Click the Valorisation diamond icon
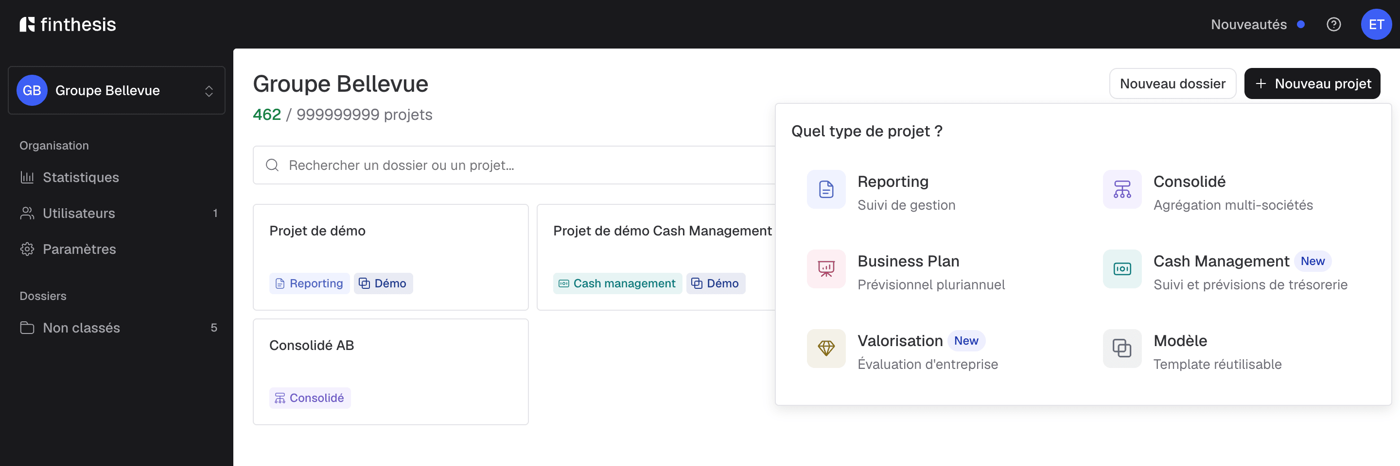Image resolution: width=1400 pixels, height=466 pixels. pyautogui.click(x=826, y=348)
